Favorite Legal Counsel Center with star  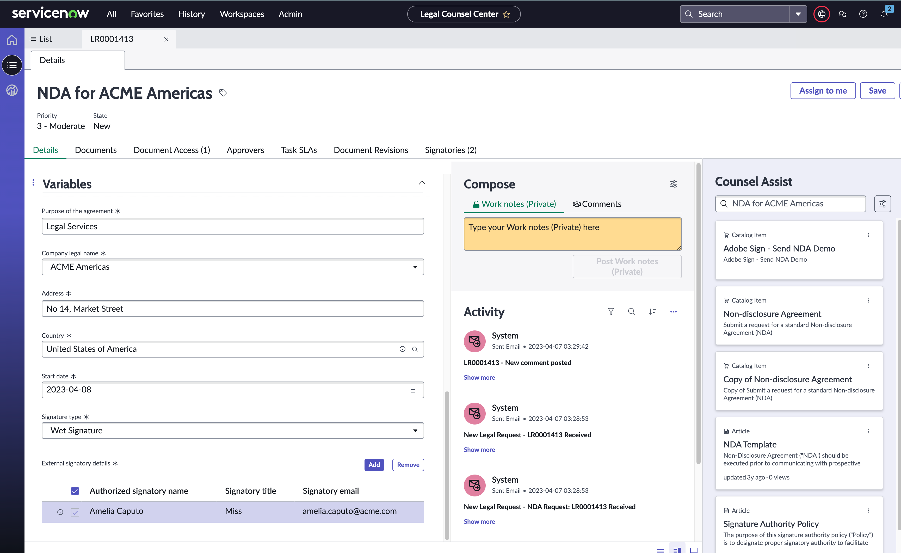(507, 14)
